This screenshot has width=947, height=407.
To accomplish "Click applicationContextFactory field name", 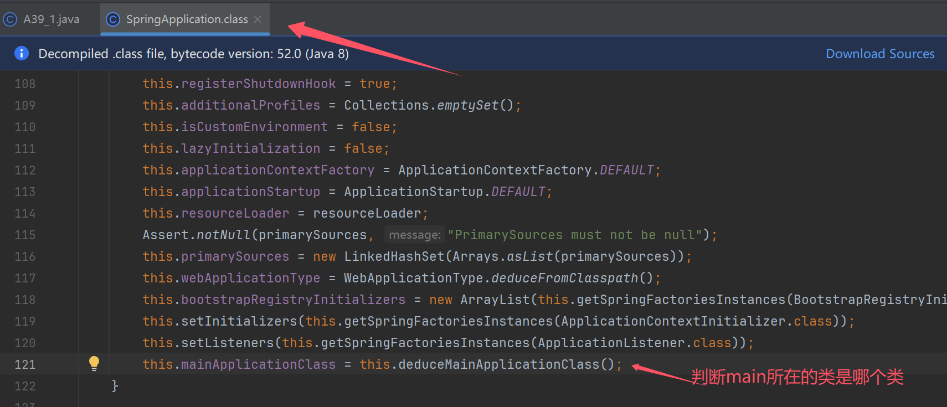I will (x=278, y=170).
